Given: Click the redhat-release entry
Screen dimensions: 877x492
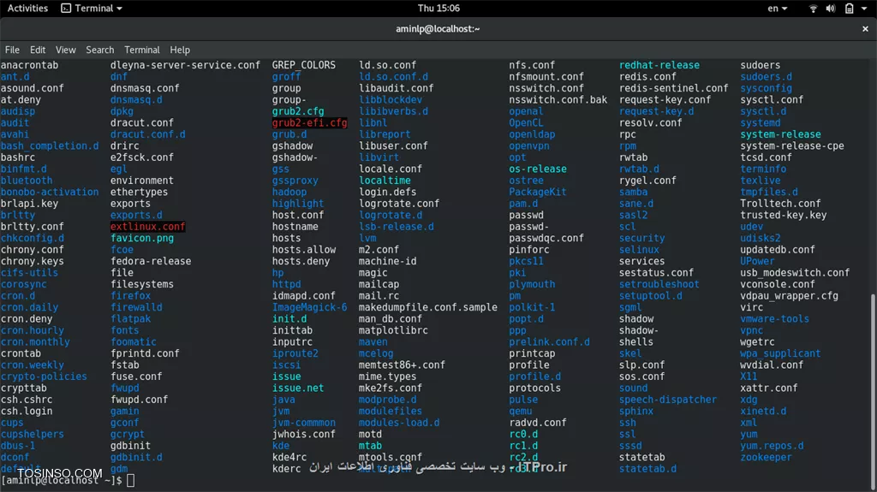Looking at the screenshot, I should (659, 65).
